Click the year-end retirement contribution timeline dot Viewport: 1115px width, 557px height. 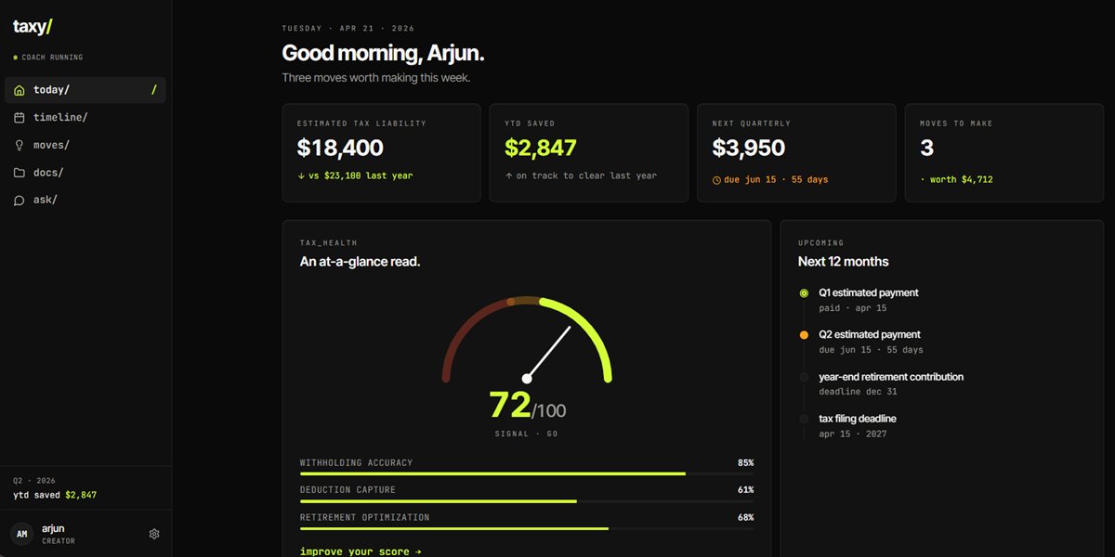[x=804, y=377]
